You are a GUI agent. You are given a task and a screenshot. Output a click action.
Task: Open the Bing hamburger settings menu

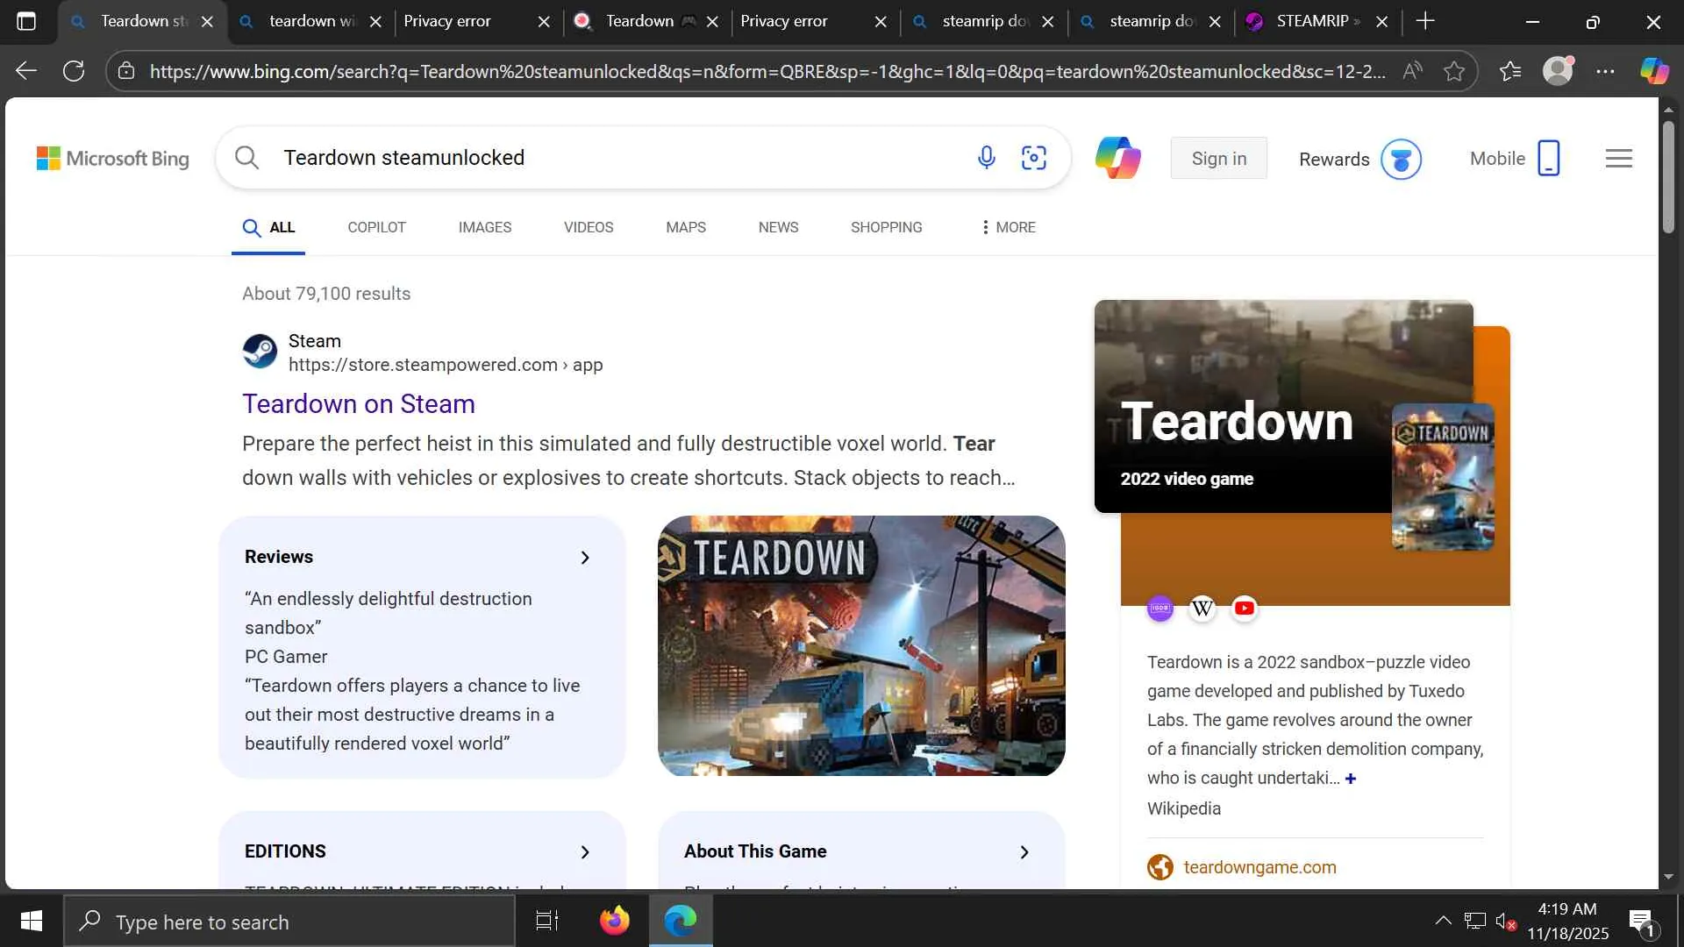click(x=1618, y=159)
